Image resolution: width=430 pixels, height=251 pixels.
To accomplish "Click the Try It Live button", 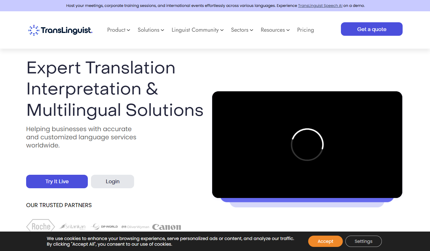I will click(57, 181).
